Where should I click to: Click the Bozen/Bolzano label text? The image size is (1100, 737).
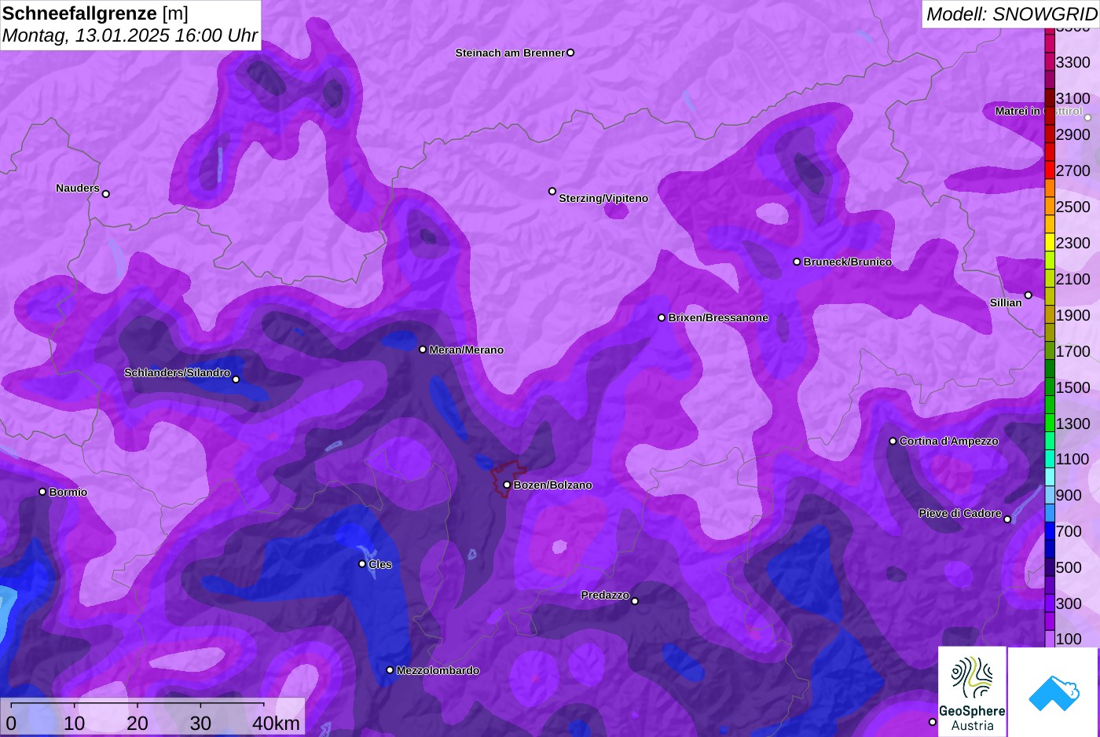[553, 485]
